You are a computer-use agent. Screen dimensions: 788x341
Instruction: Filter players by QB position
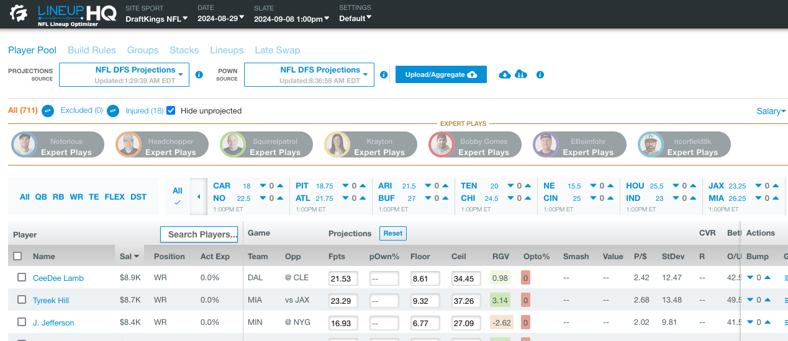click(41, 197)
